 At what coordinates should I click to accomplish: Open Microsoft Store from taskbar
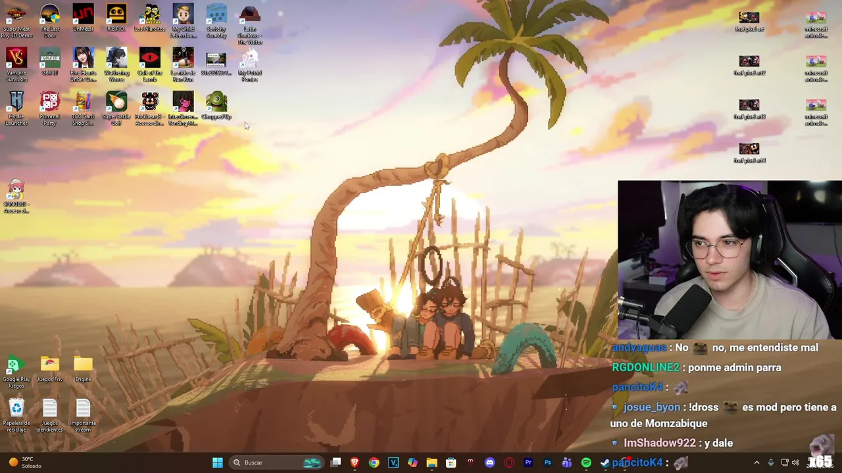[x=451, y=462]
